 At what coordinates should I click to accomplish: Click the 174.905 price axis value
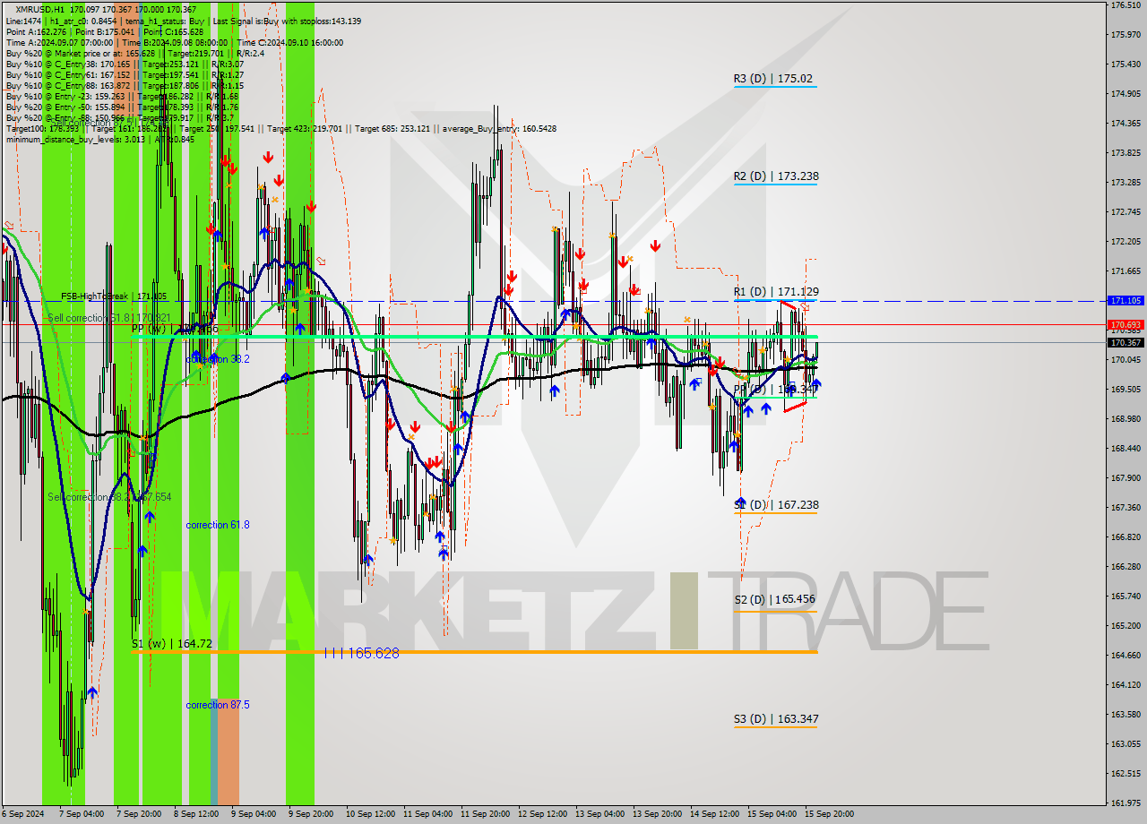[x=1125, y=94]
